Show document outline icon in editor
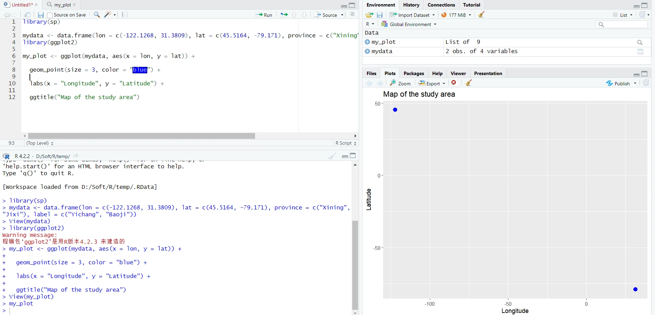 click(x=352, y=14)
